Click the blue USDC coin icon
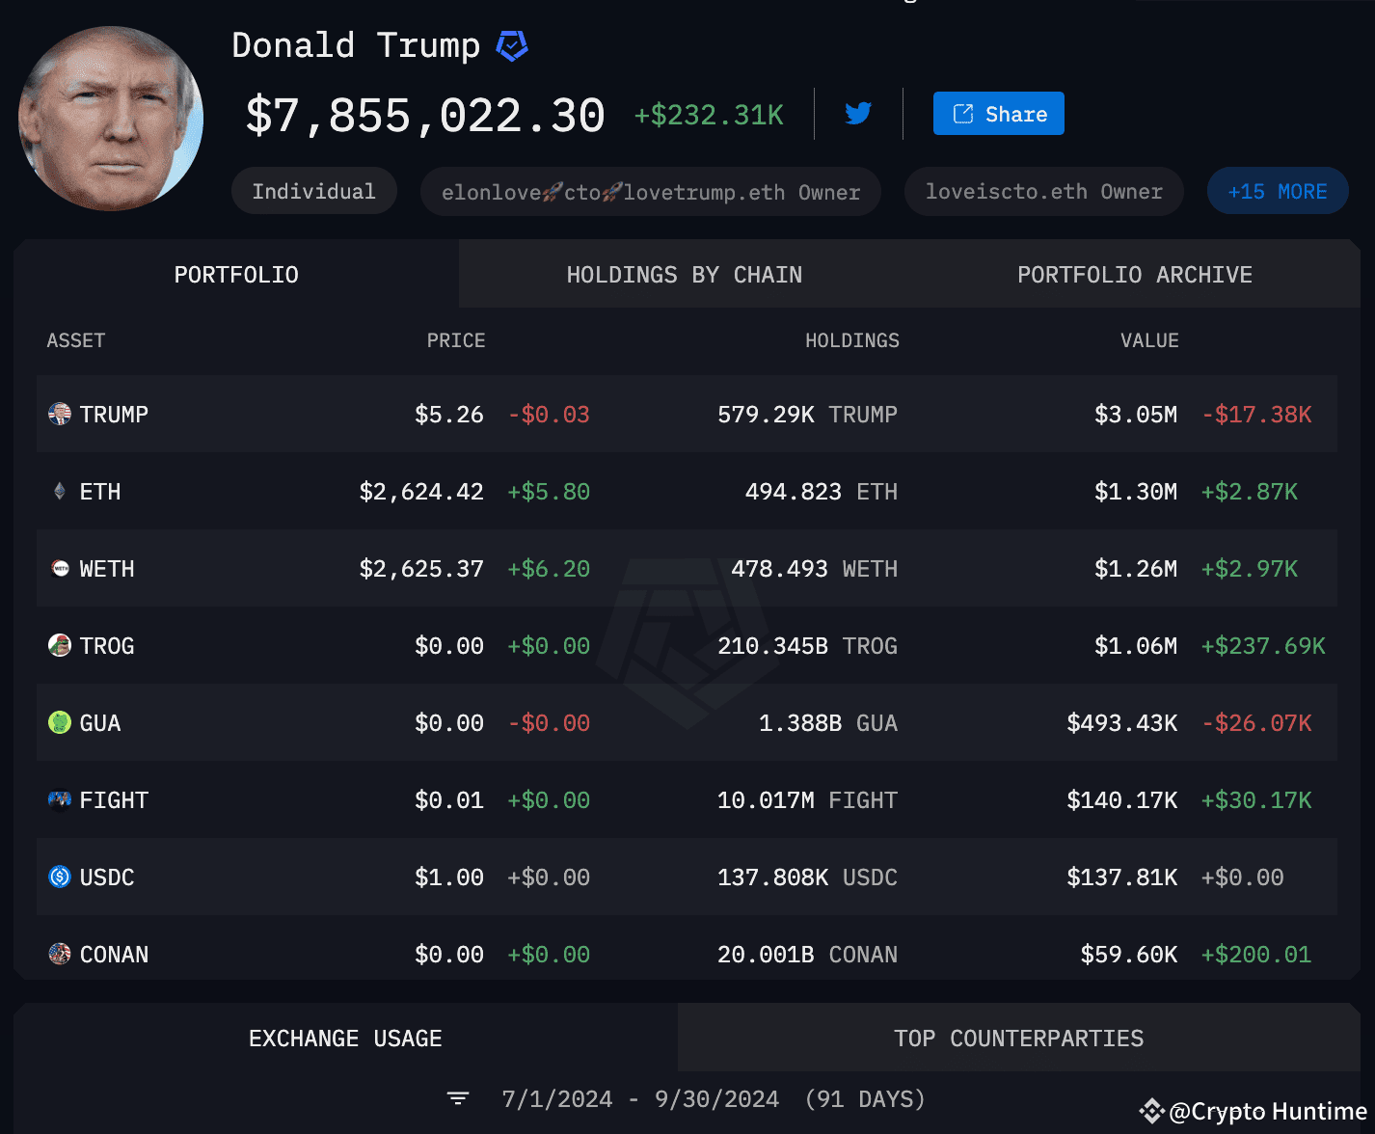The height and width of the screenshot is (1134, 1375). point(60,877)
